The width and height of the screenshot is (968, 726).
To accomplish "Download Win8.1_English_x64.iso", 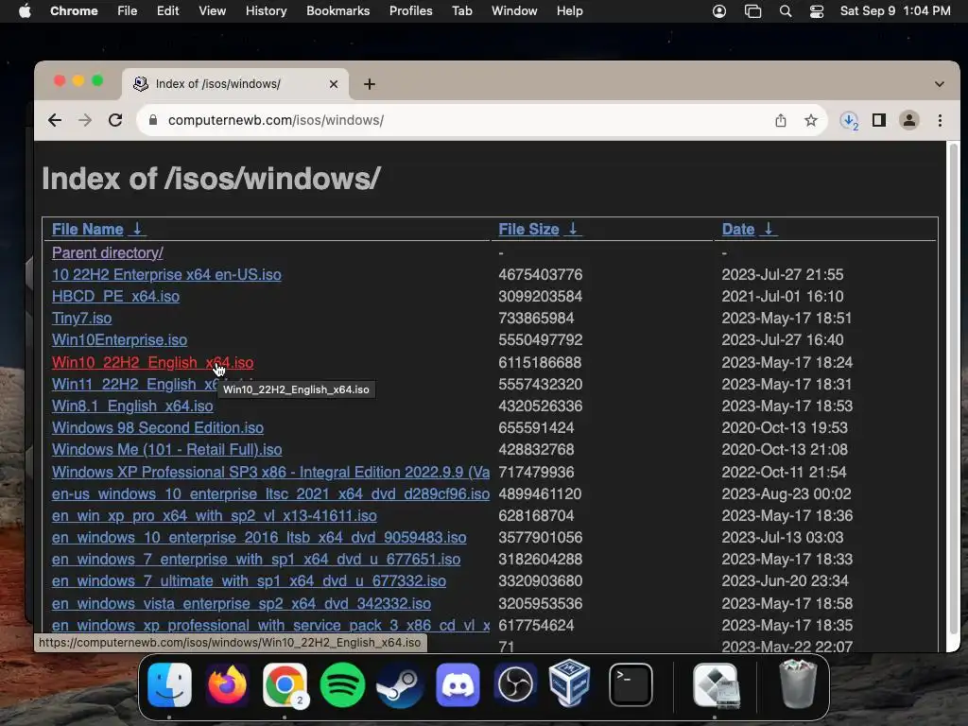I will (x=132, y=406).
